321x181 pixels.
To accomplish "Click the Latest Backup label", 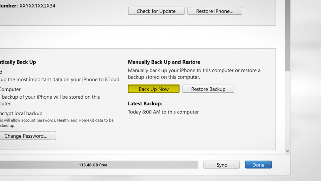I will [x=145, y=103].
